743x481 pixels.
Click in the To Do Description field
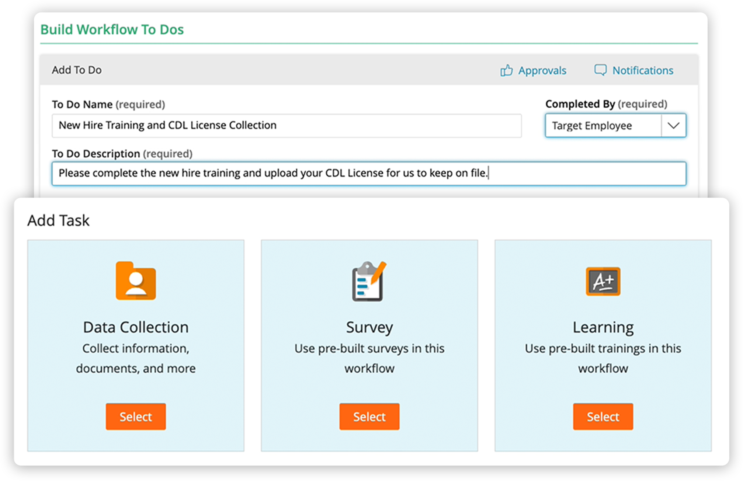pyautogui.click(x=369, y=173)
